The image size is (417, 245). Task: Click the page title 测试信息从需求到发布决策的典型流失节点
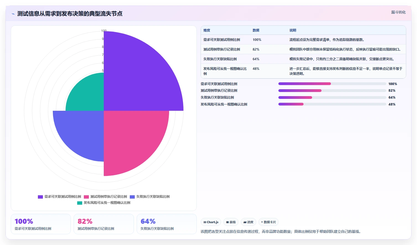coord(70,14)
